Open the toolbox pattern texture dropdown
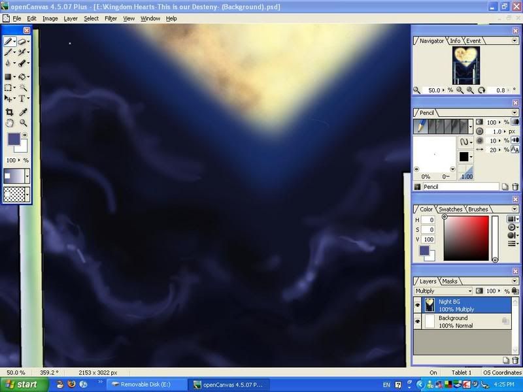Image resolution: width=523 pixels, height=392 pixels. click(27, 194)
